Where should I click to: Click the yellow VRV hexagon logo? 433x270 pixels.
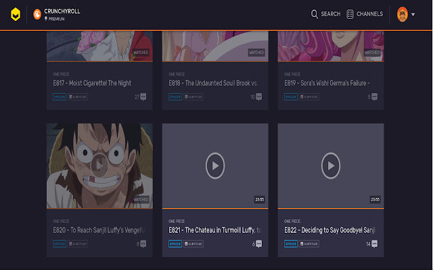tap(16, 14)
